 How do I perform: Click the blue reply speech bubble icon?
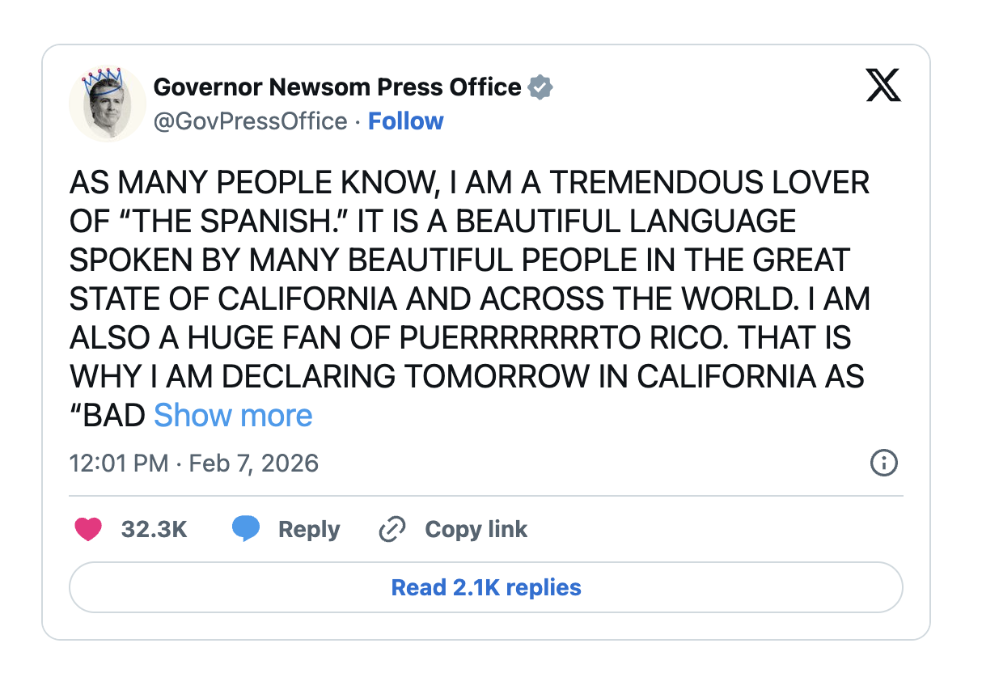tap(246, 530)
